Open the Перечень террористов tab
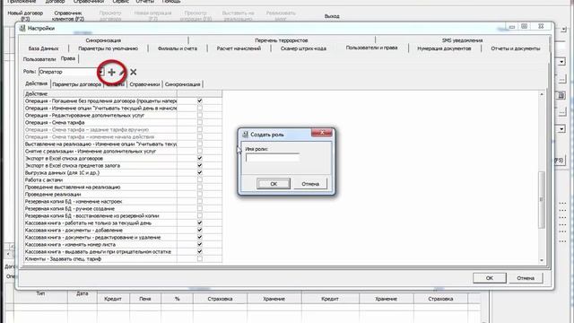The height and width of the screenshot is (323, 574). [x=281, y=40]
